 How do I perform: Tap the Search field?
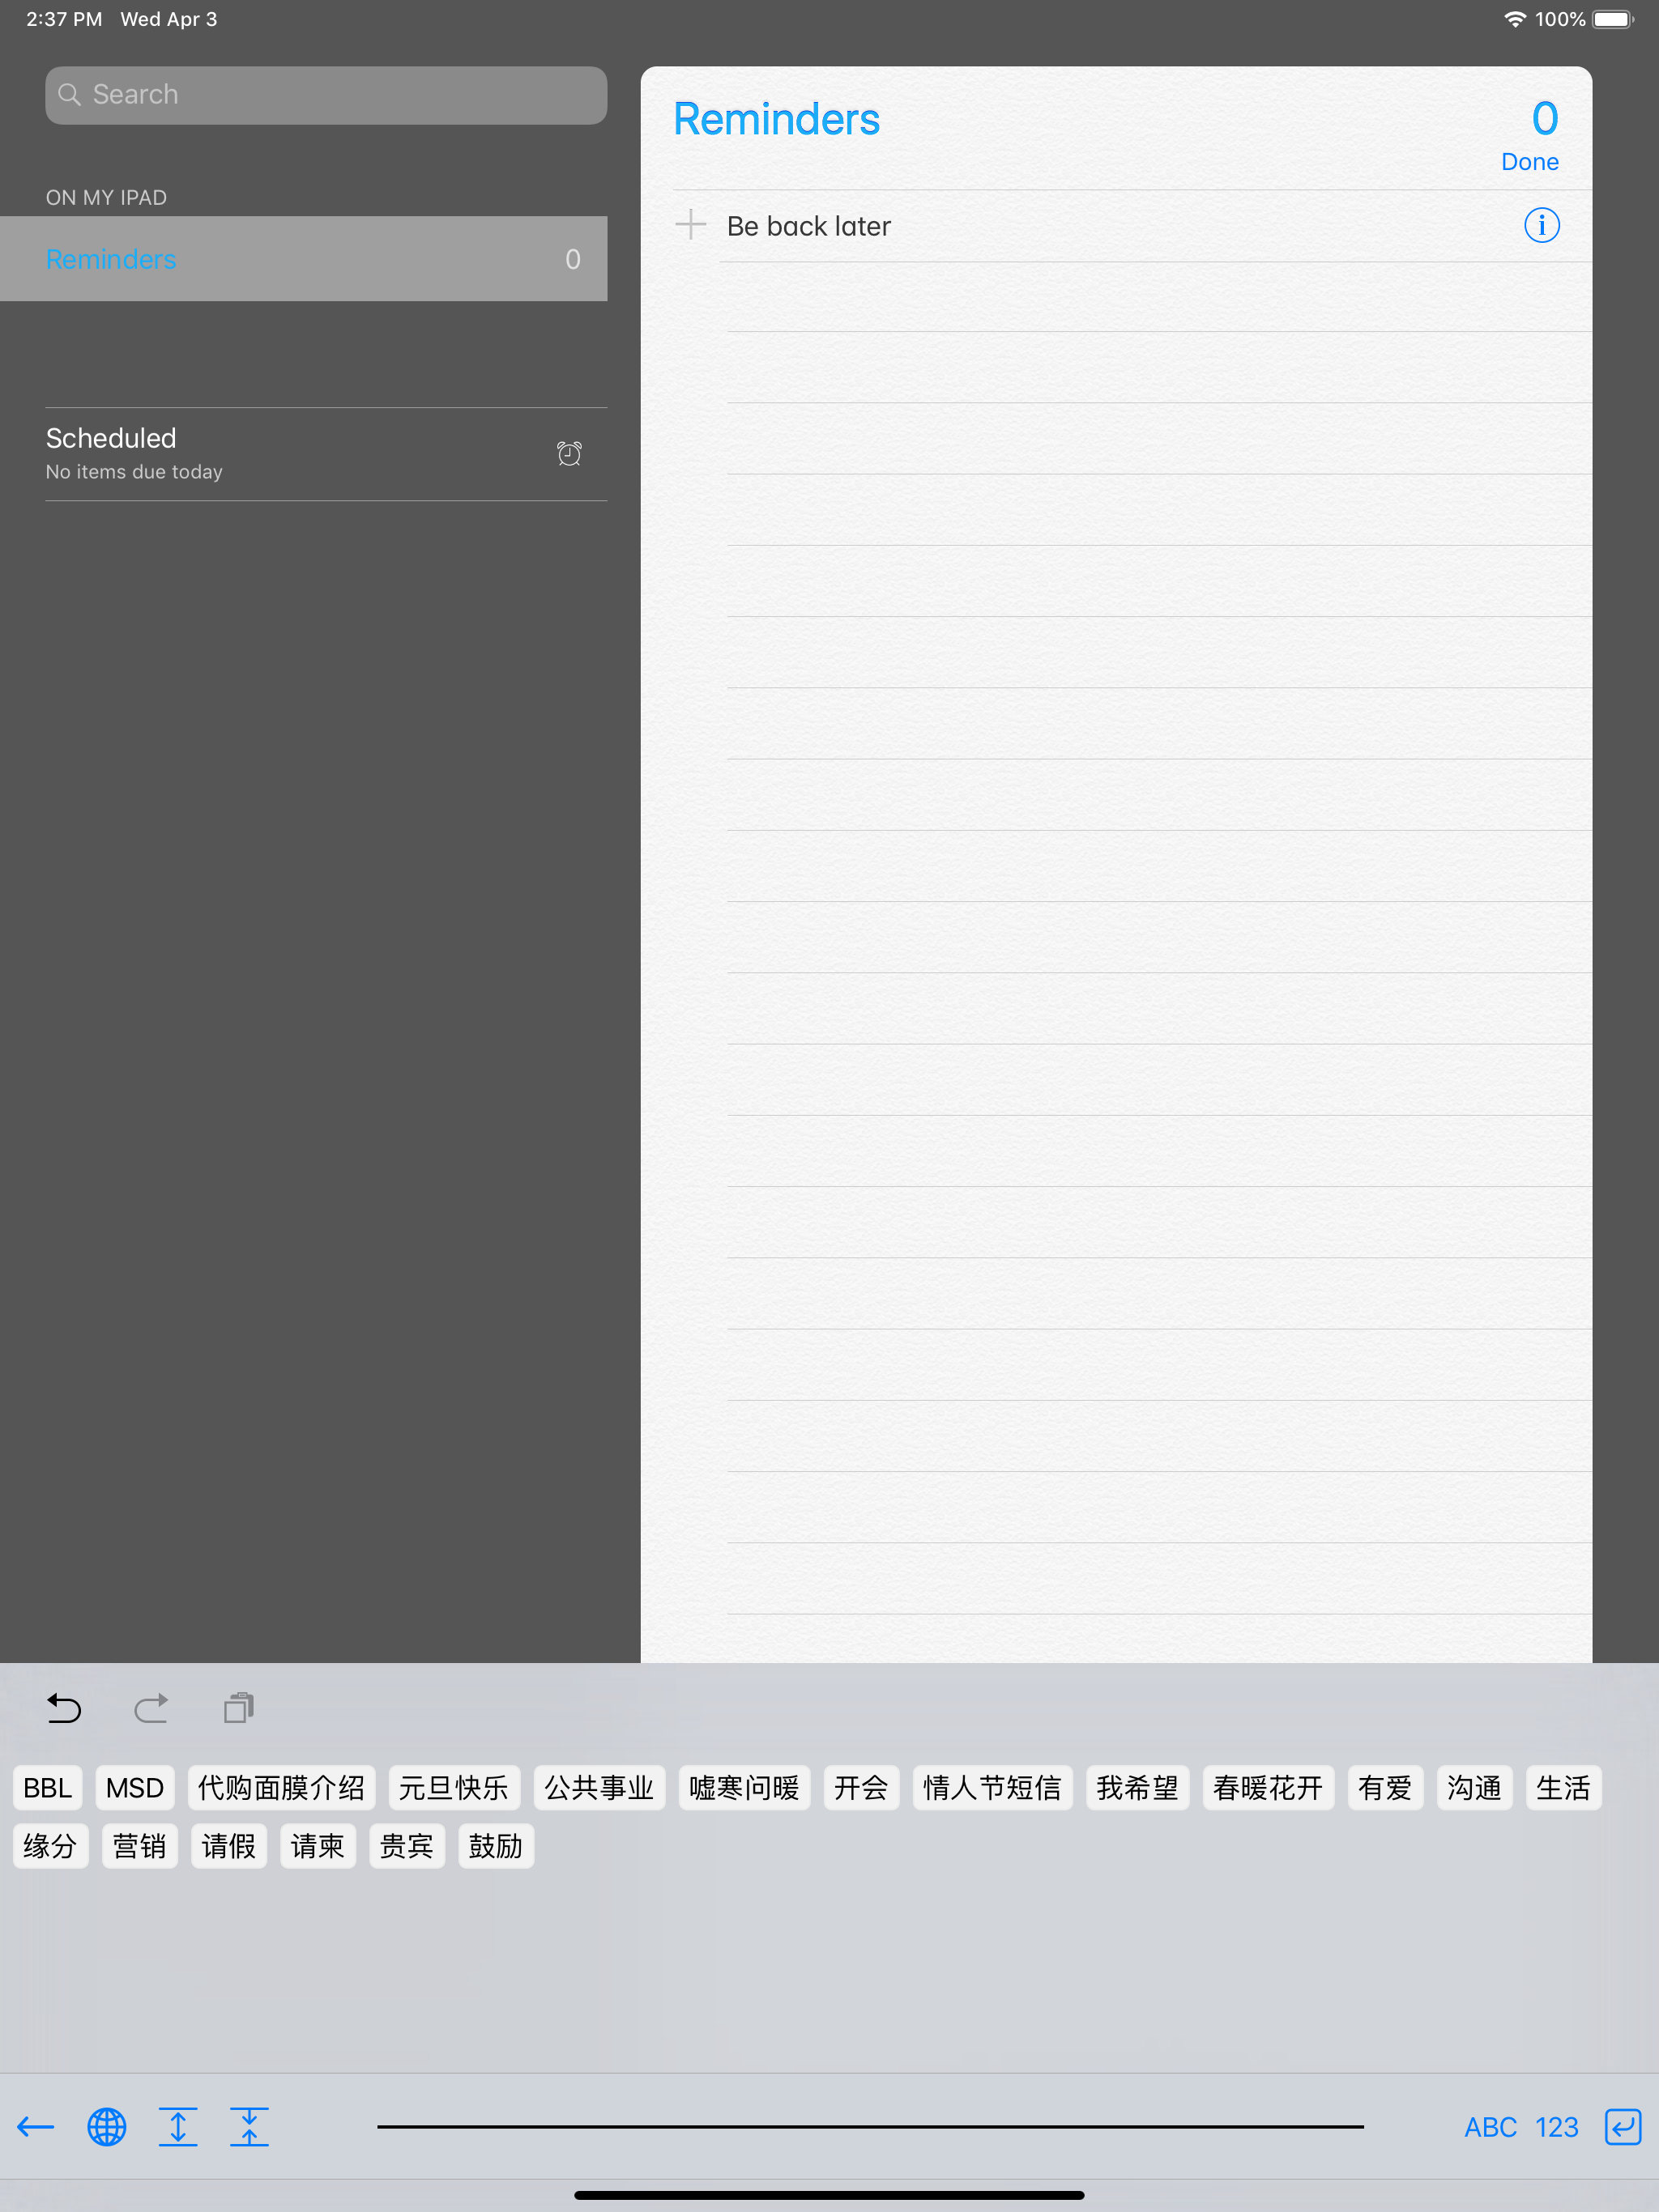325,95
